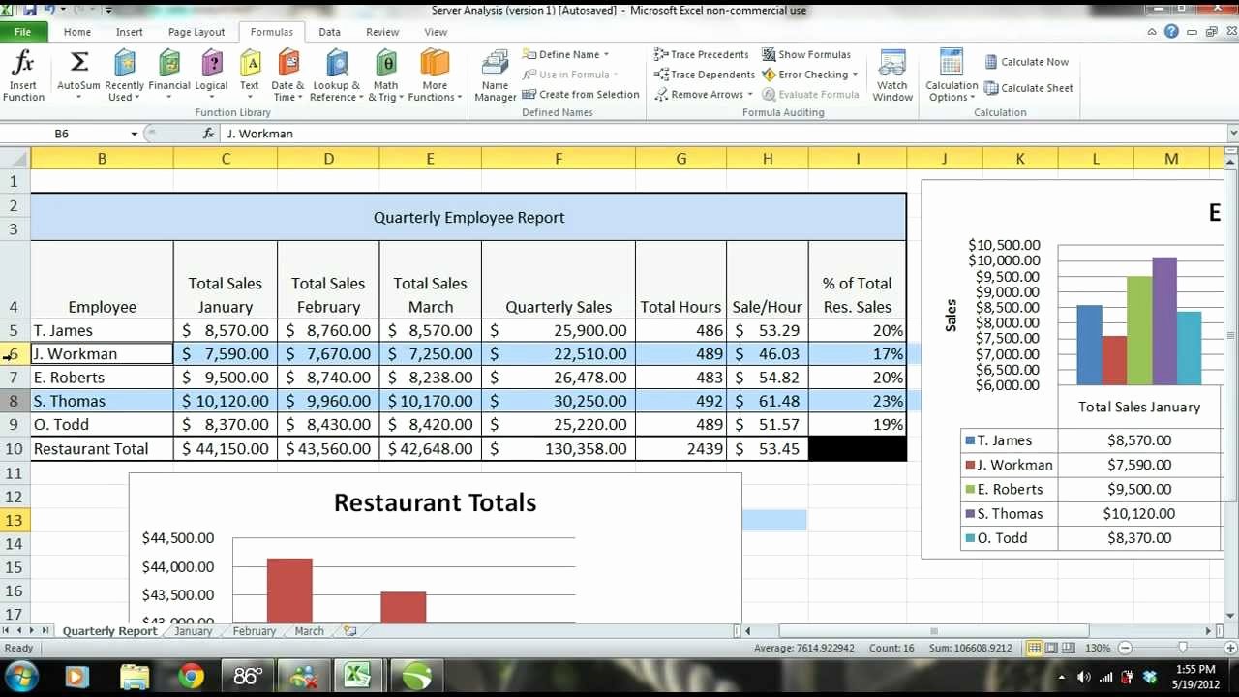The height and width of the screenshot is (697, 1239).
Task: Click Calculate Now
Action: (1026, 62)
